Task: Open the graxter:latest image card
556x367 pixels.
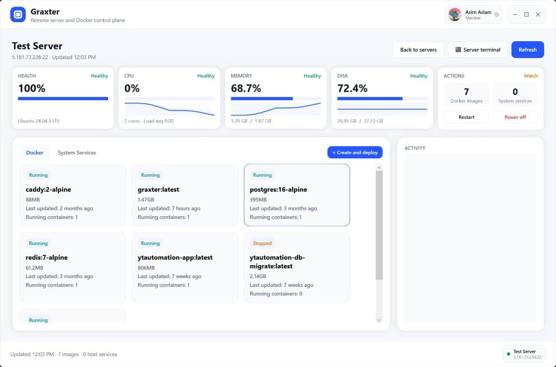Action: point(185,195)
